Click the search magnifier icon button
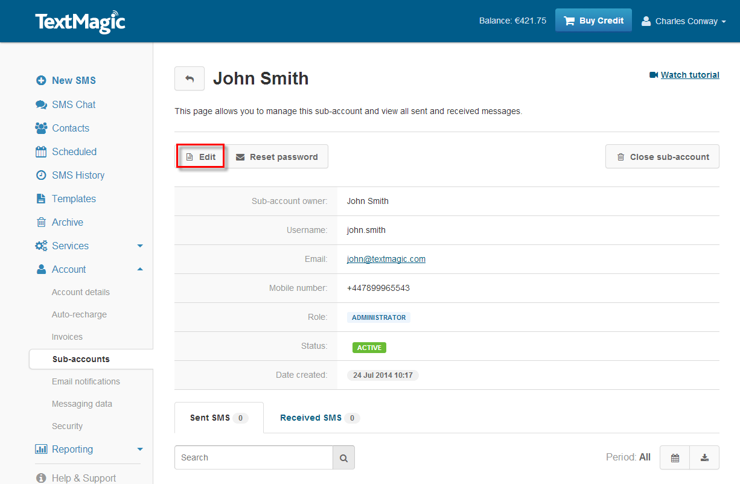 [343, 458]
